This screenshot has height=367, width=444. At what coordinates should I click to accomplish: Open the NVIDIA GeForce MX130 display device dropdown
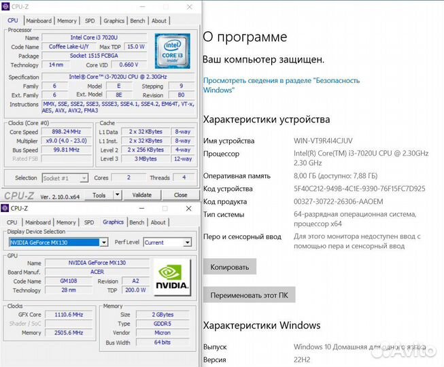tap(104, 243)
